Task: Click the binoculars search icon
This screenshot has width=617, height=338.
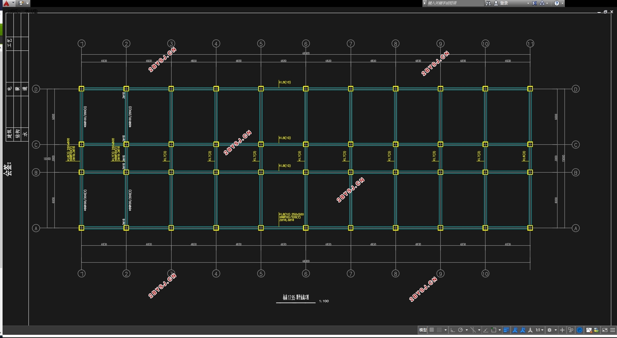Action: click(x=488, y=3)
